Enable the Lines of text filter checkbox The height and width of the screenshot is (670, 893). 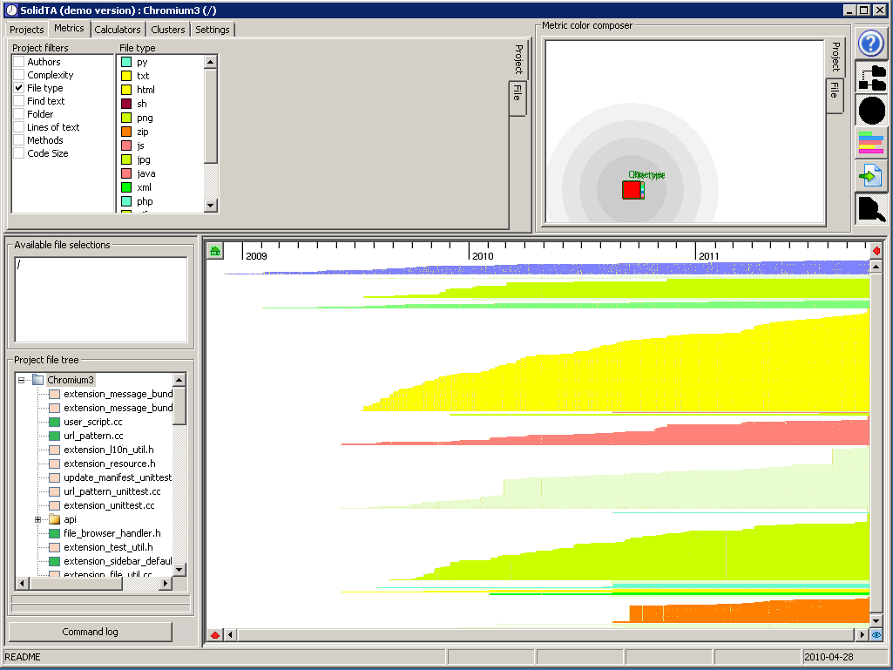click(x=19, y=127)
